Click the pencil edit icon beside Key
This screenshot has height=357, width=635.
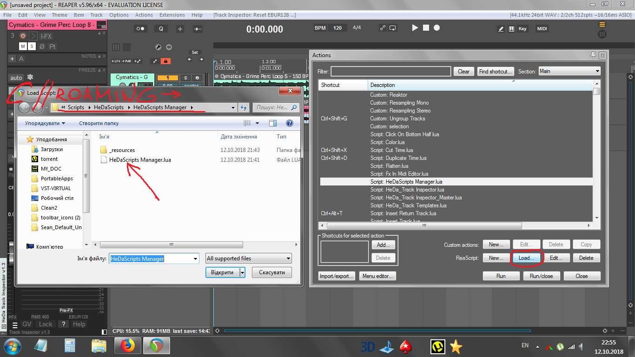point(501,28)
